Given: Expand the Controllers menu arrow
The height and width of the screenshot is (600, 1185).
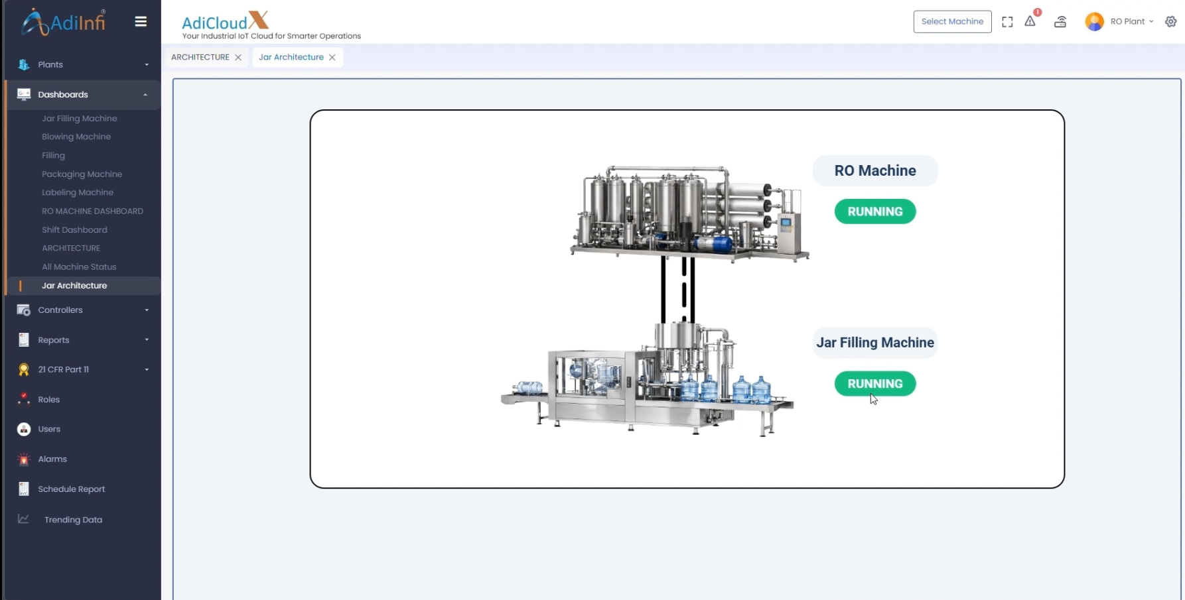Looking at the screenshot, I should (x=147, y=310).
